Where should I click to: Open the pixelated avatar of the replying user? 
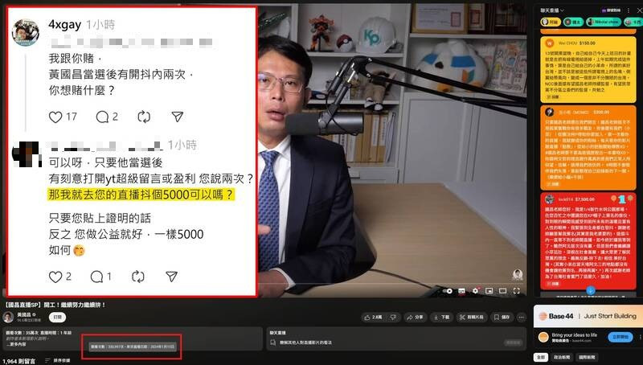(27, 154)
